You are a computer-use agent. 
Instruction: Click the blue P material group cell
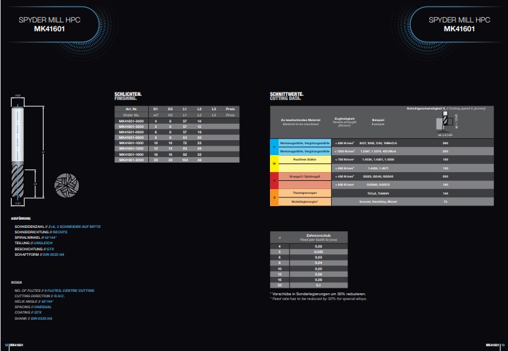274,147
